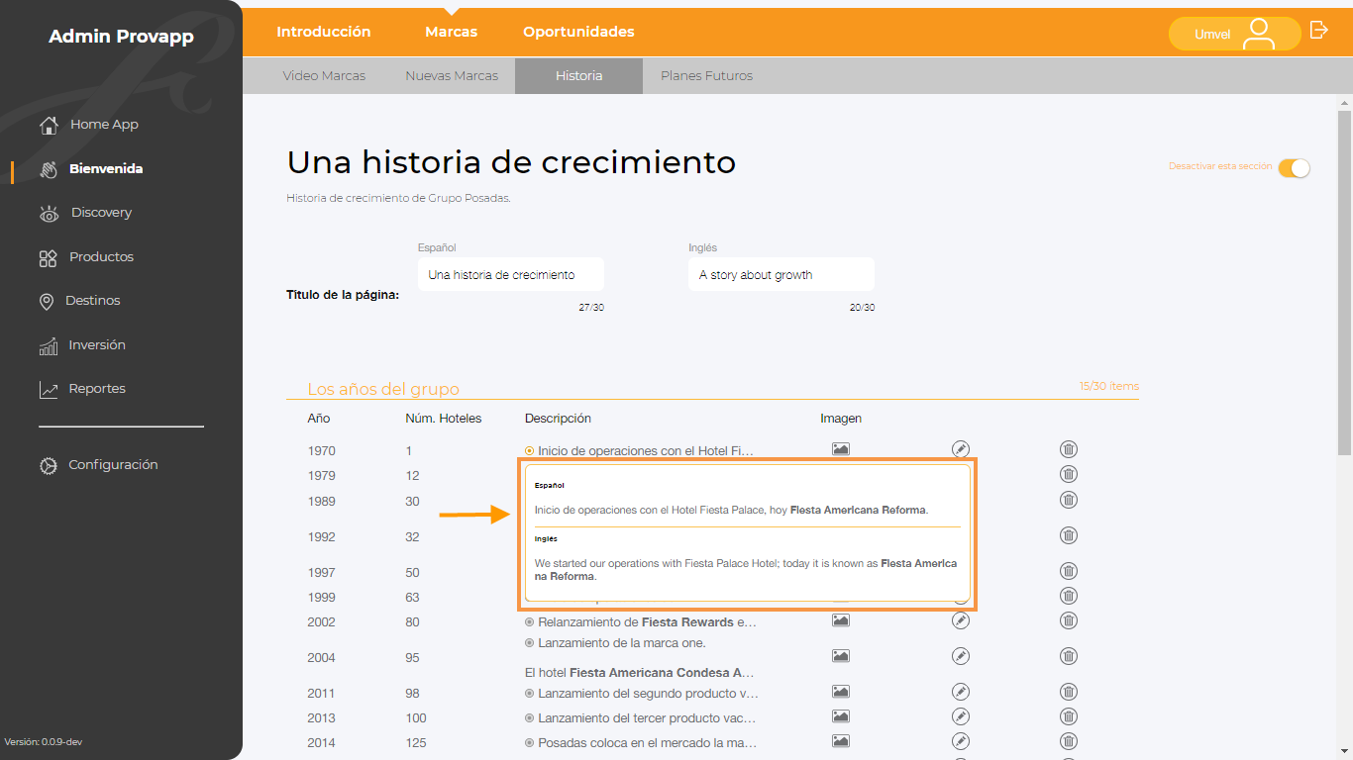The image size is (1353, 760).
Task: Click the image icon for 1970
Action: [x=841, y=449]
